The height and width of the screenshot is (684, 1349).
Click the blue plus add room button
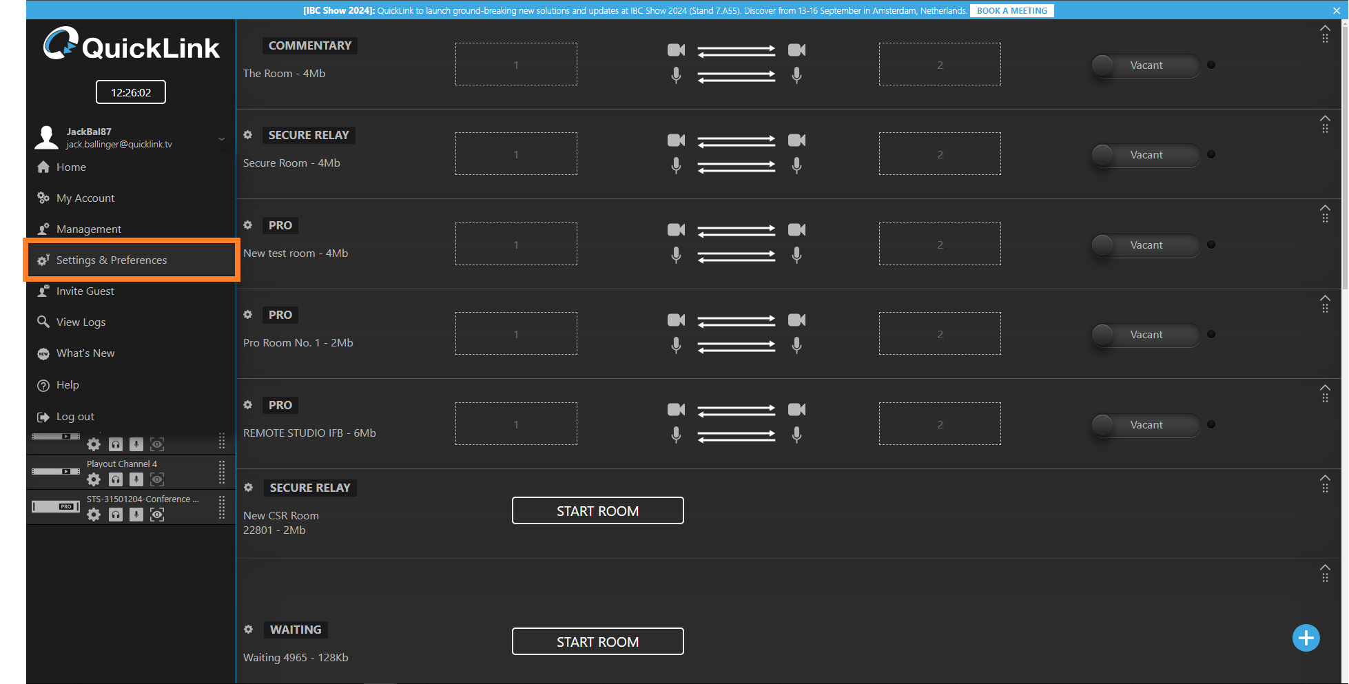tap(1306, 638)
